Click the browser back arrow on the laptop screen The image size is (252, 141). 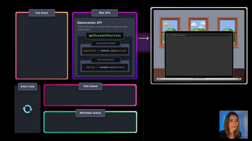pos(168,35)
